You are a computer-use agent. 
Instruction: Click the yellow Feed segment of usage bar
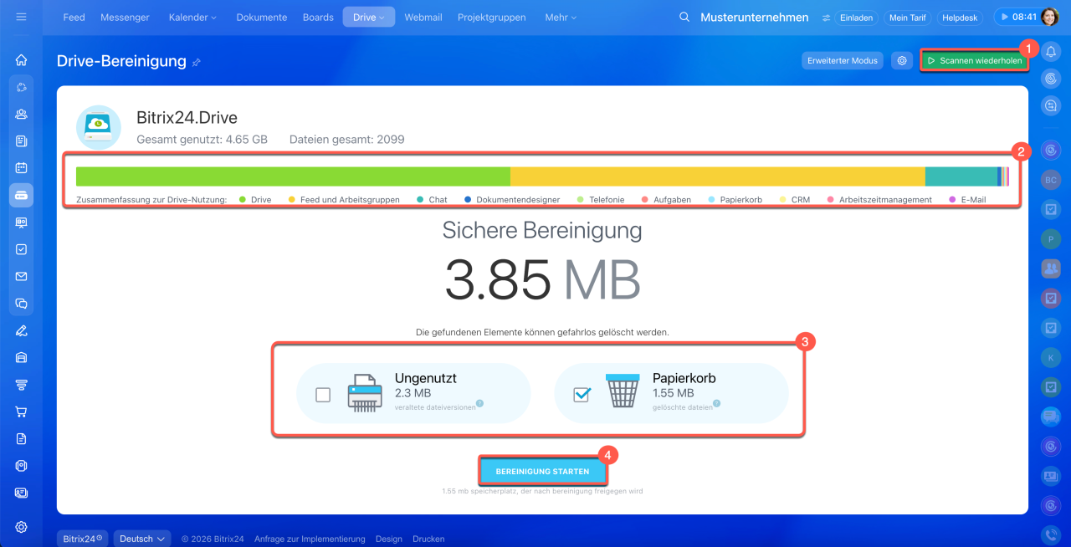click(x=717, y=176)
